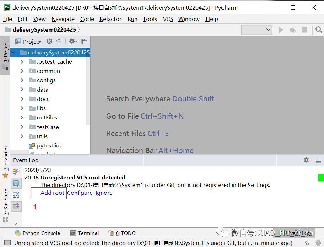This screenshot has width=324, height=247.
Task: Expand the testCase folder arrow
Action: (22, 127)
